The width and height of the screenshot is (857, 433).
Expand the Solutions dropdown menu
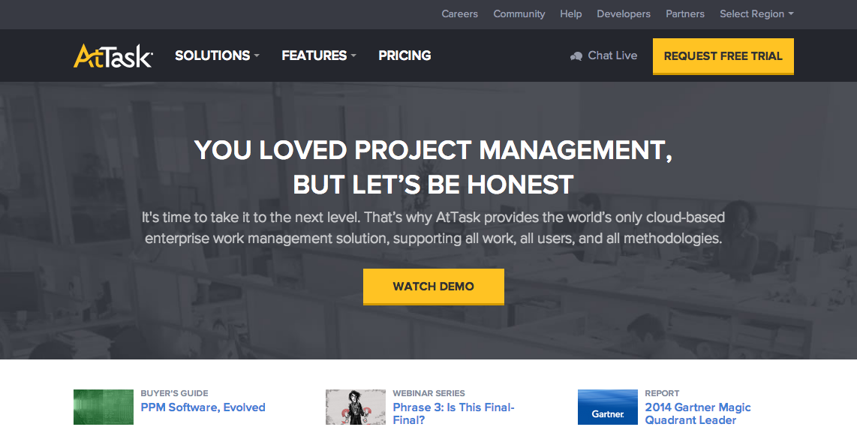[217, 56]
